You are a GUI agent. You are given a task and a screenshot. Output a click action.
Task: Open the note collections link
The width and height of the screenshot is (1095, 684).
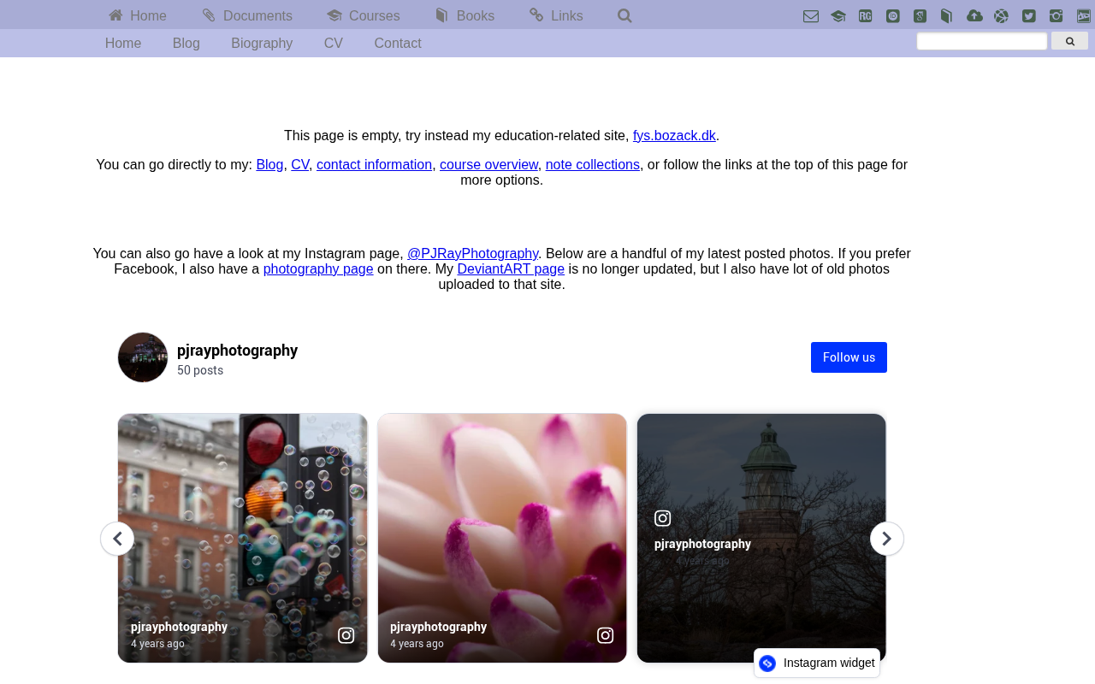coord(592,165)
